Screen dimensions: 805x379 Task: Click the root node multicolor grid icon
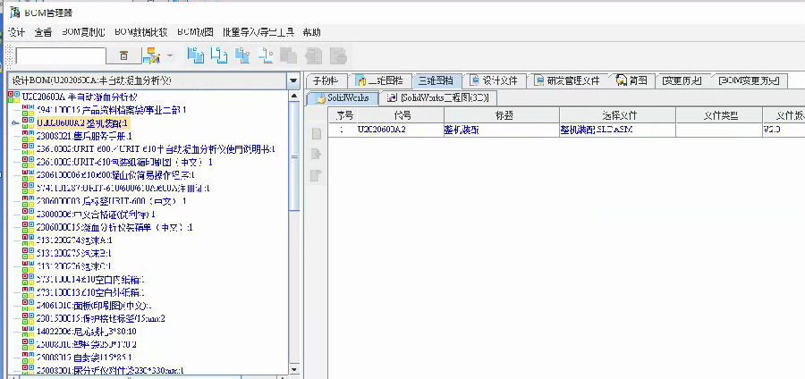pyautogui.click(x=14, y=97)
